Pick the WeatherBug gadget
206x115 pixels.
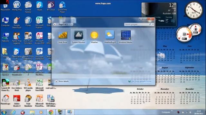(110, 37)
